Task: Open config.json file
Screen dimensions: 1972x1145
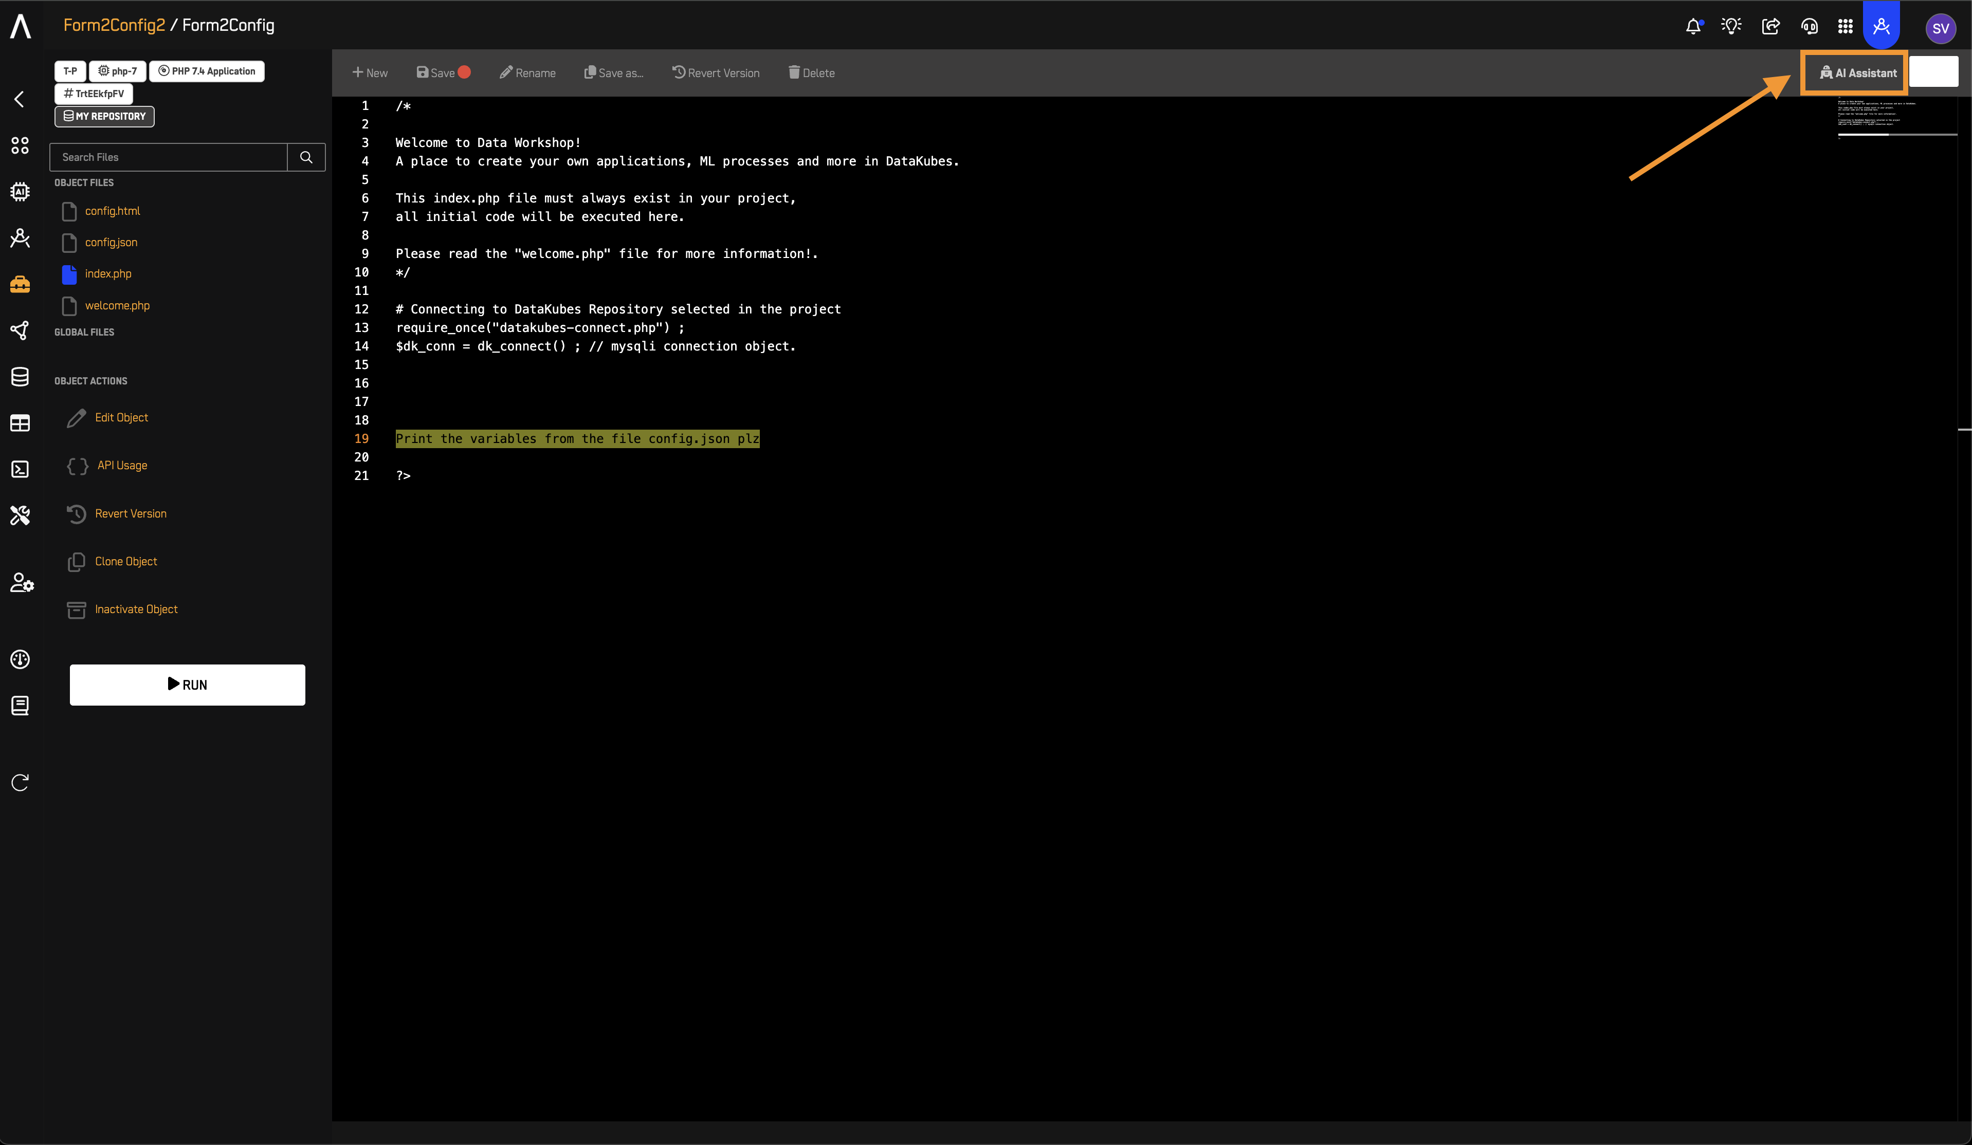Action: tap(111, 243)
